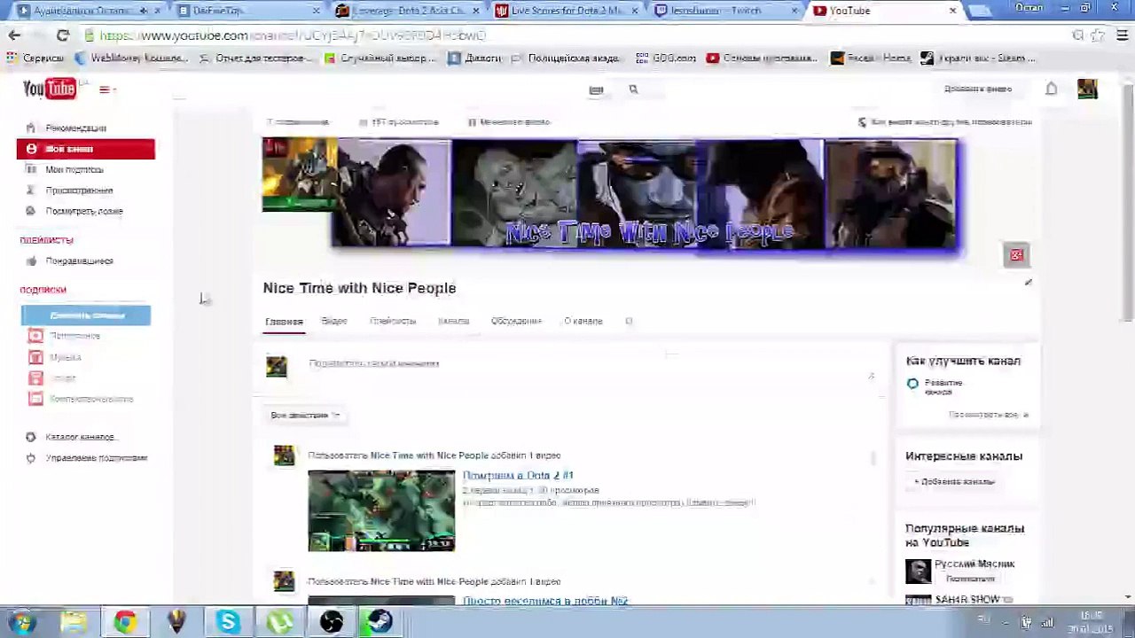Select the Главная channel tab
This screenshot has height=638, width=1135.
(x=284, y=322)
